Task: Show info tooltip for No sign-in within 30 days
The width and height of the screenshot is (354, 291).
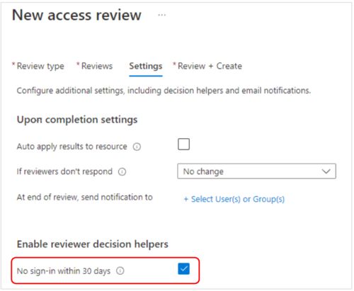Action: click(x=120, y=270)
